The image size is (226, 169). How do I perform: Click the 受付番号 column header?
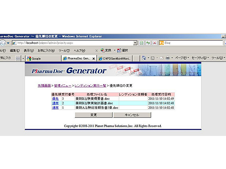[68, 94]
